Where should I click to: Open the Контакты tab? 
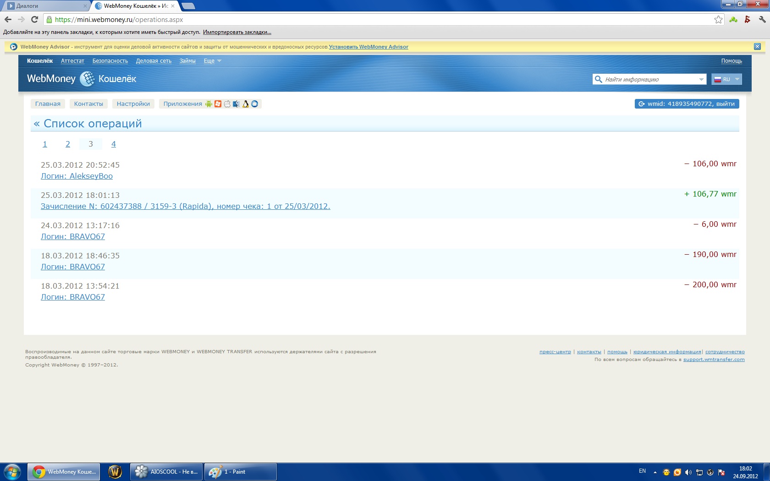point(88,104)
